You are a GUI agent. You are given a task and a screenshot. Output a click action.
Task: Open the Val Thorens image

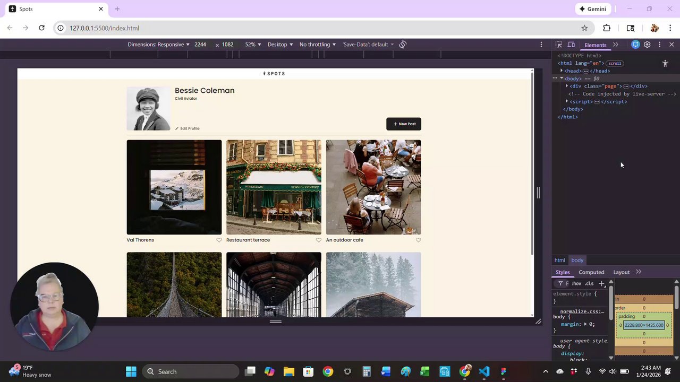tap(174, 187)
